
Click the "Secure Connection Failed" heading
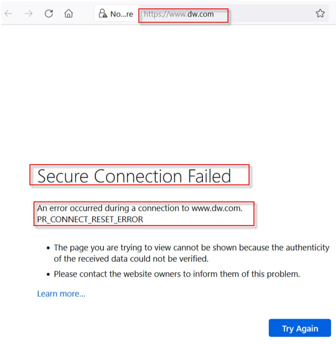coord(134,176)
